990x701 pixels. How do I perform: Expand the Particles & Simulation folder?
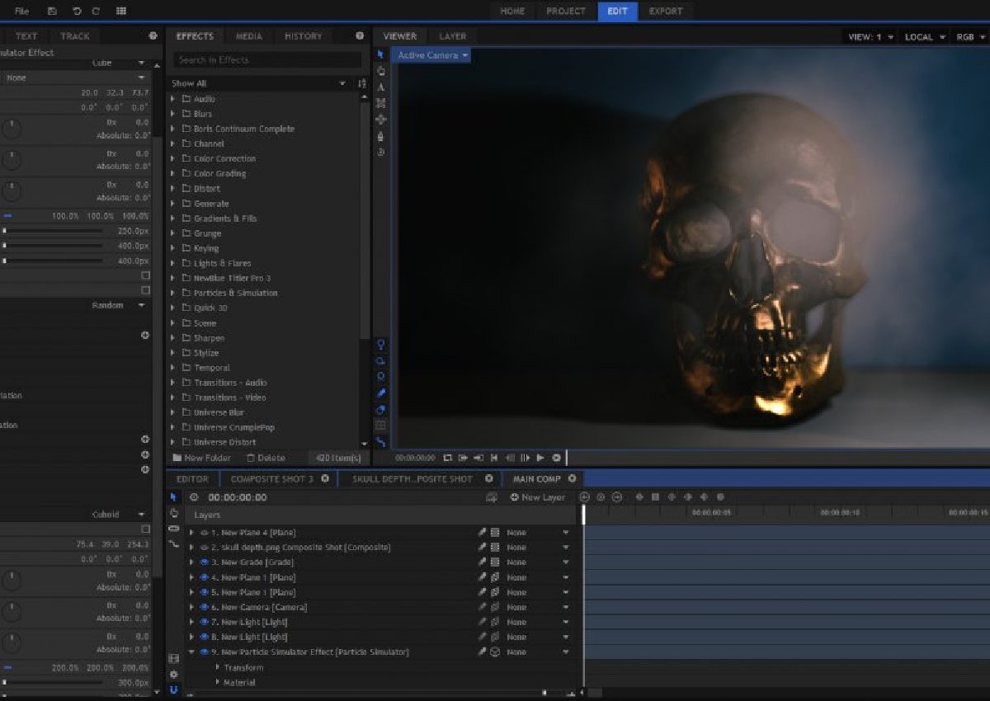[x=173, y=293]
